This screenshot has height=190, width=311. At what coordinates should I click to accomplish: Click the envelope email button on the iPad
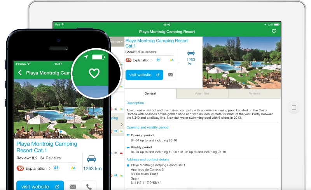[170, 75]
